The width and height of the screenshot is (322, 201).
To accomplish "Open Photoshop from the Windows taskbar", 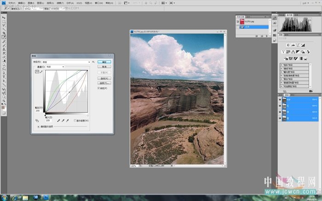I will pyautogui.click(x=46, y=198).
